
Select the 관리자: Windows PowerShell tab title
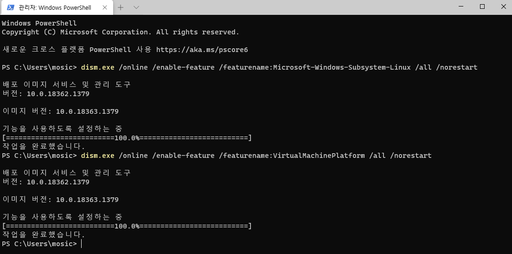pos(55,7)
